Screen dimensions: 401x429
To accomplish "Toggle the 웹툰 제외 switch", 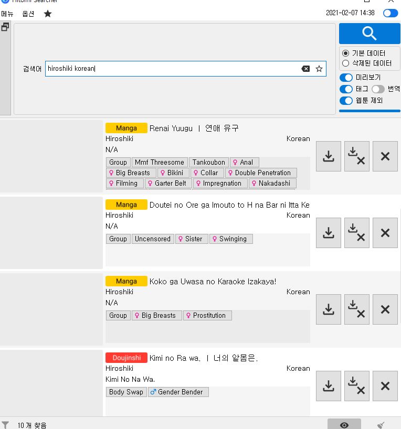I will [346, 101].
